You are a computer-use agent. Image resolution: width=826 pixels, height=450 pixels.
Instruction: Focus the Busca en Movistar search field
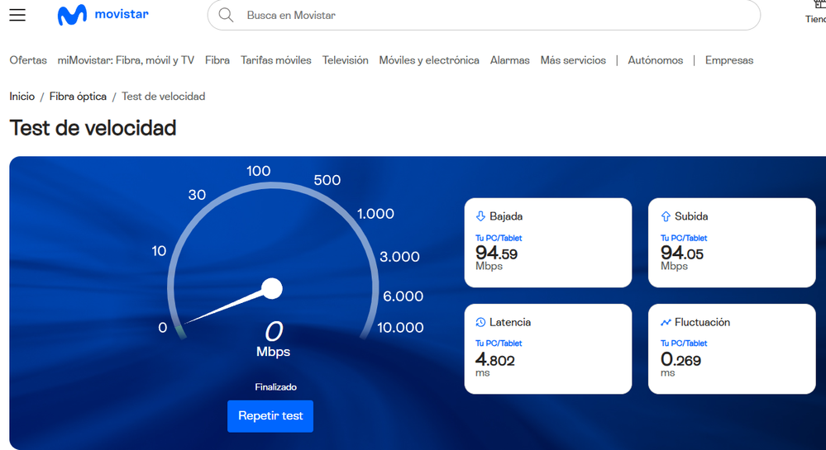tap(496, 15)
